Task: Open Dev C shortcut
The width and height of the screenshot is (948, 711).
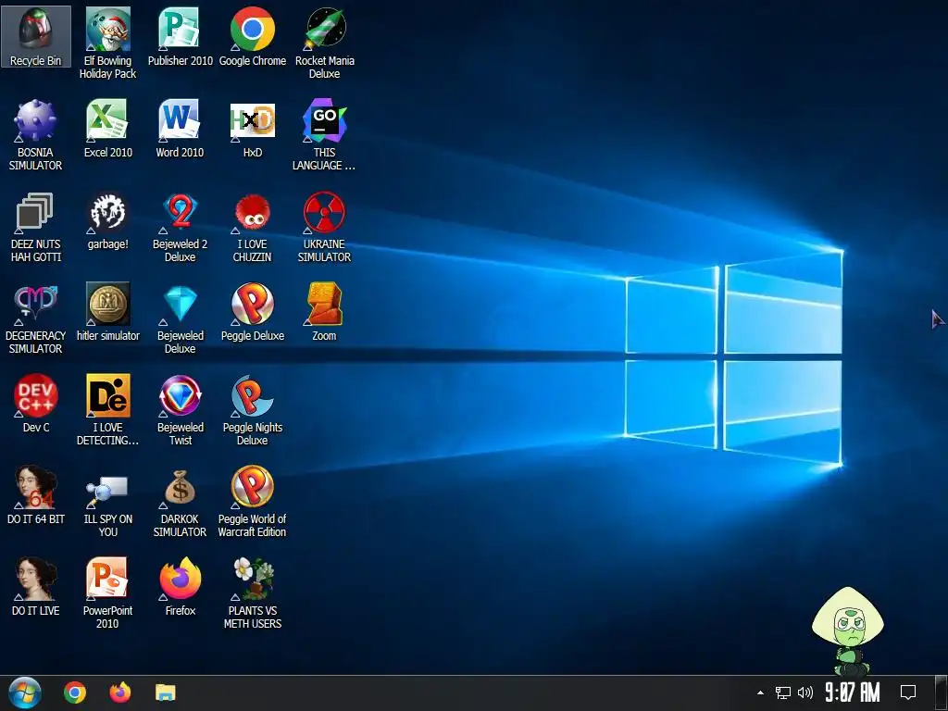Action: 36,404
